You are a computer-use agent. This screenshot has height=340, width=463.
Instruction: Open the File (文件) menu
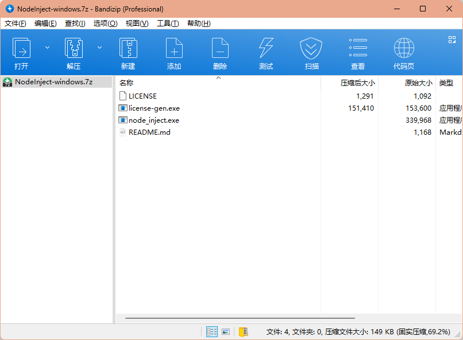(16, 24)
